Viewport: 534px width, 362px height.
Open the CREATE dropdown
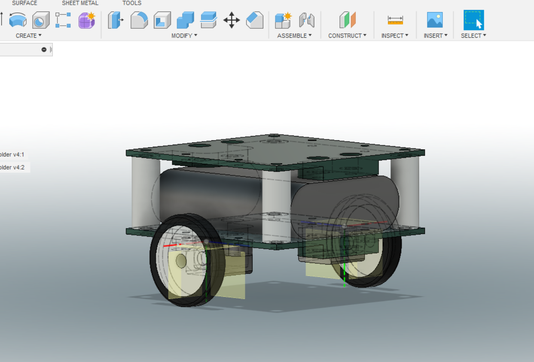27,36
